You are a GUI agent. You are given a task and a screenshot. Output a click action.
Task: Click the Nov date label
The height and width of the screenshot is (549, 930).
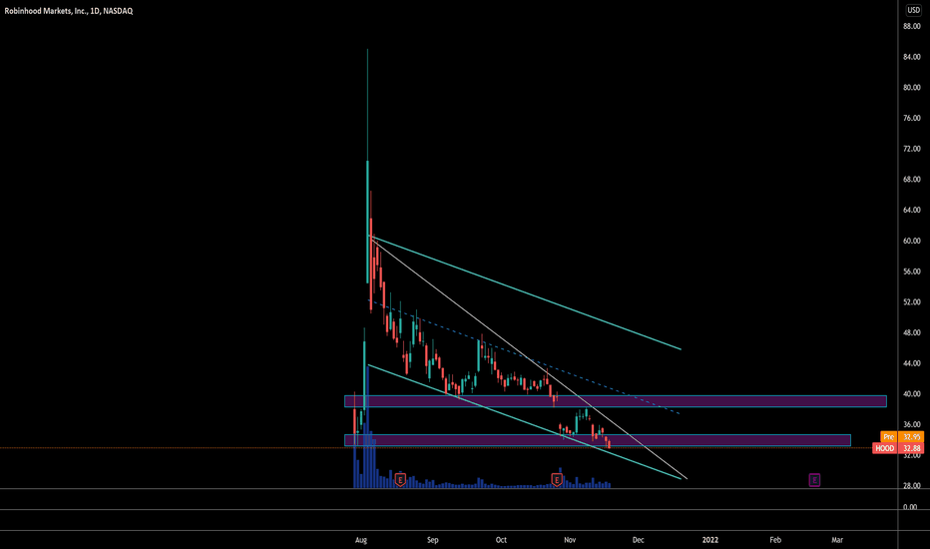pyautogui.click(x=570, y=540)
